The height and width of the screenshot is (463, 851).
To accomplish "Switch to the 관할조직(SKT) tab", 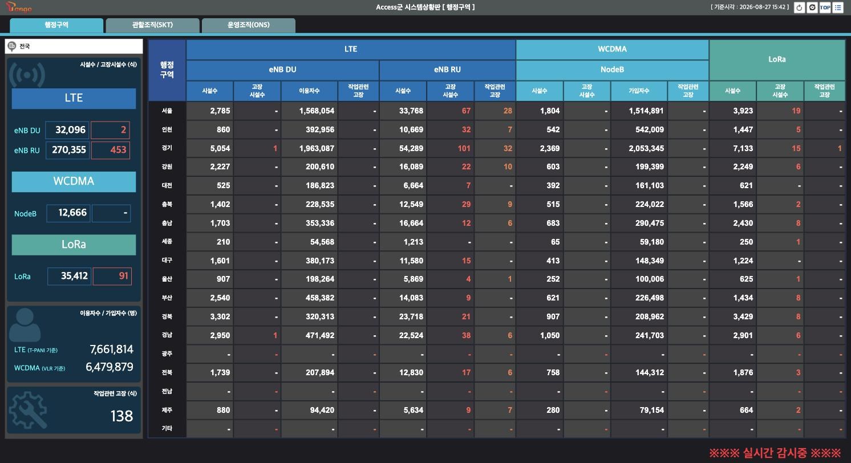I will [x=152, y=25].
